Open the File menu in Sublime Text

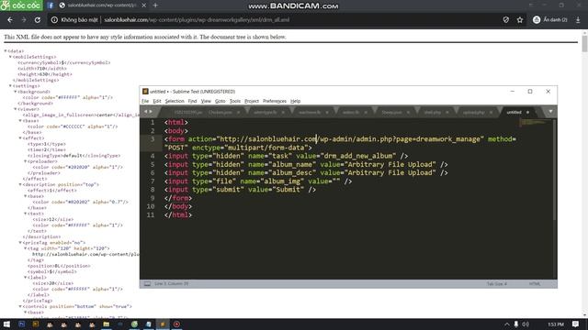145,101
